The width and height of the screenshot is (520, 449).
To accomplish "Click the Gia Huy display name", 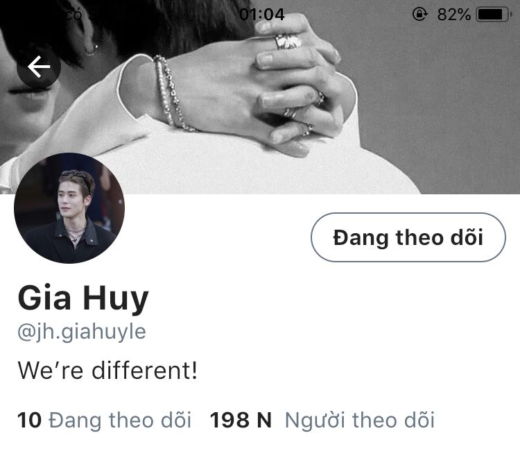I will (x=83, y=298).
